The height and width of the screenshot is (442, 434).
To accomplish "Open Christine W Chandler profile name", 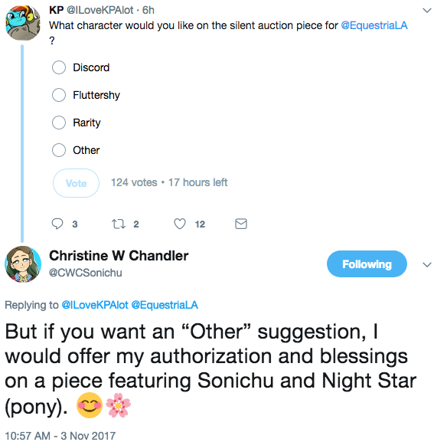I will pos(119,256).
